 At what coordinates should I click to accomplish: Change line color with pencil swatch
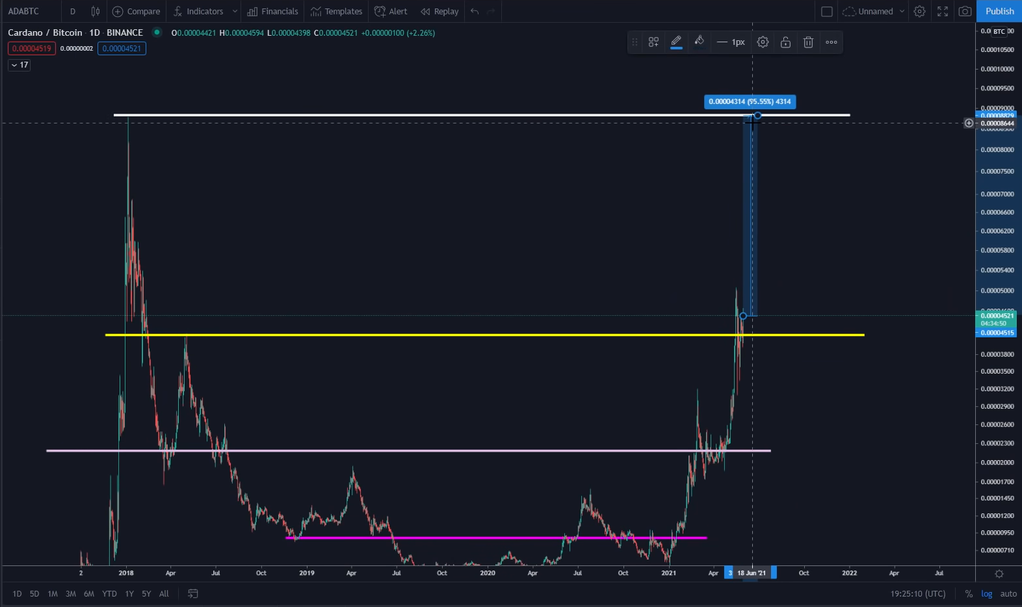pos(676,42)
